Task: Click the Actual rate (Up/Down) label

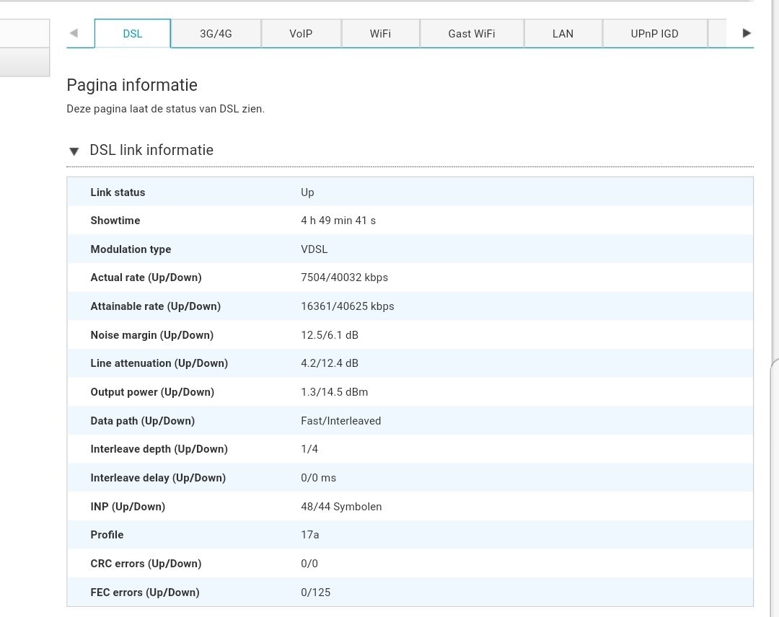Action: pyautogui.click(x=146, y=278)
